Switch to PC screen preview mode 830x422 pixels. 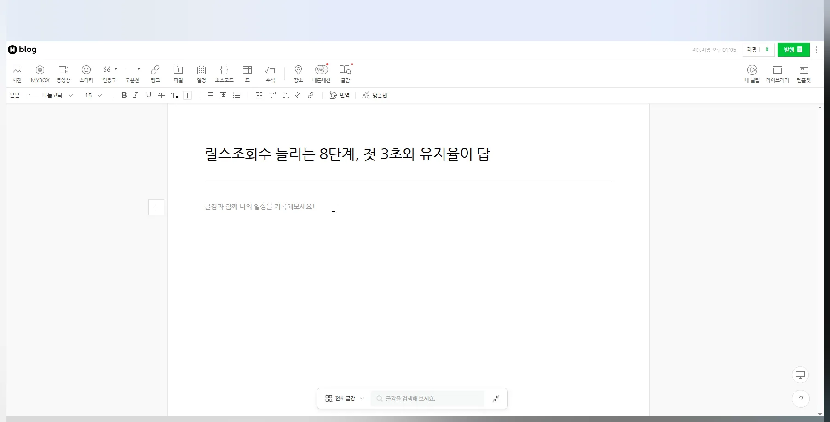pyautogui.click(x=800, y=375)
